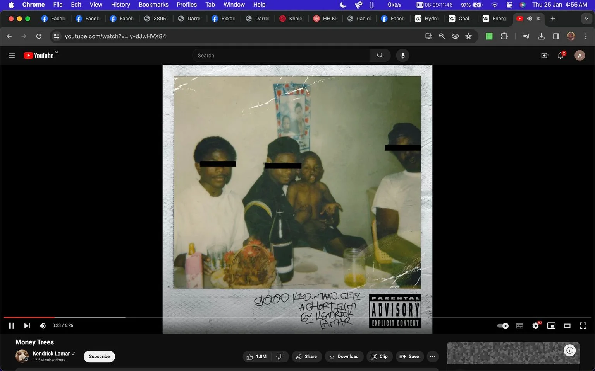595x371 pixels.
Task: Click the Share button
Action: click(x=306, y=356)
